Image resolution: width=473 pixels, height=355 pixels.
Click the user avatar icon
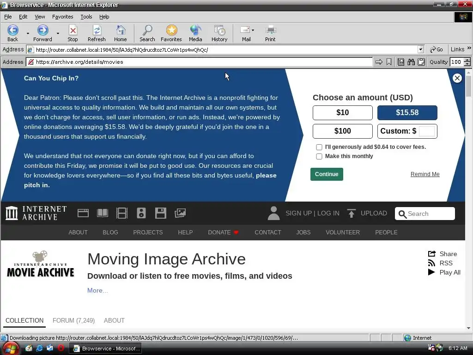coord(273,213)
